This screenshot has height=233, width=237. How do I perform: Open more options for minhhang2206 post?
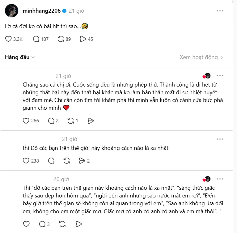coord(220,11)
